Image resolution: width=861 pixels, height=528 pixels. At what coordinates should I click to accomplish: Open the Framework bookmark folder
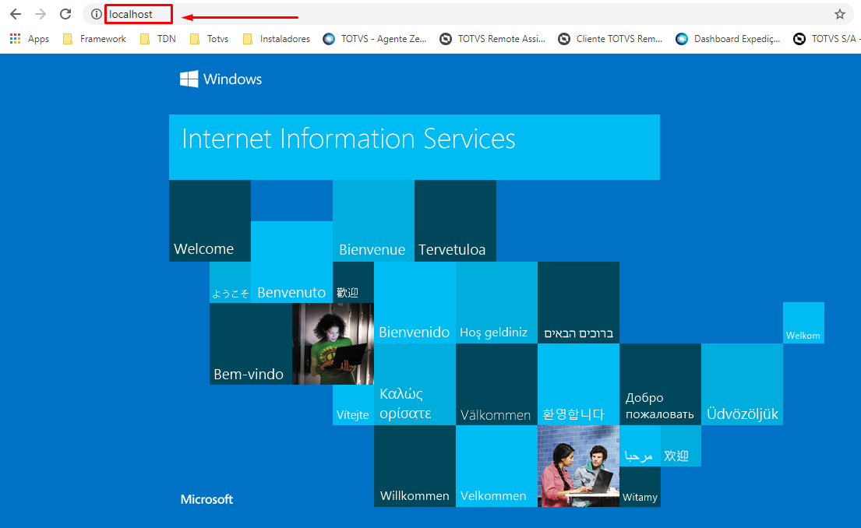point(94,39)
